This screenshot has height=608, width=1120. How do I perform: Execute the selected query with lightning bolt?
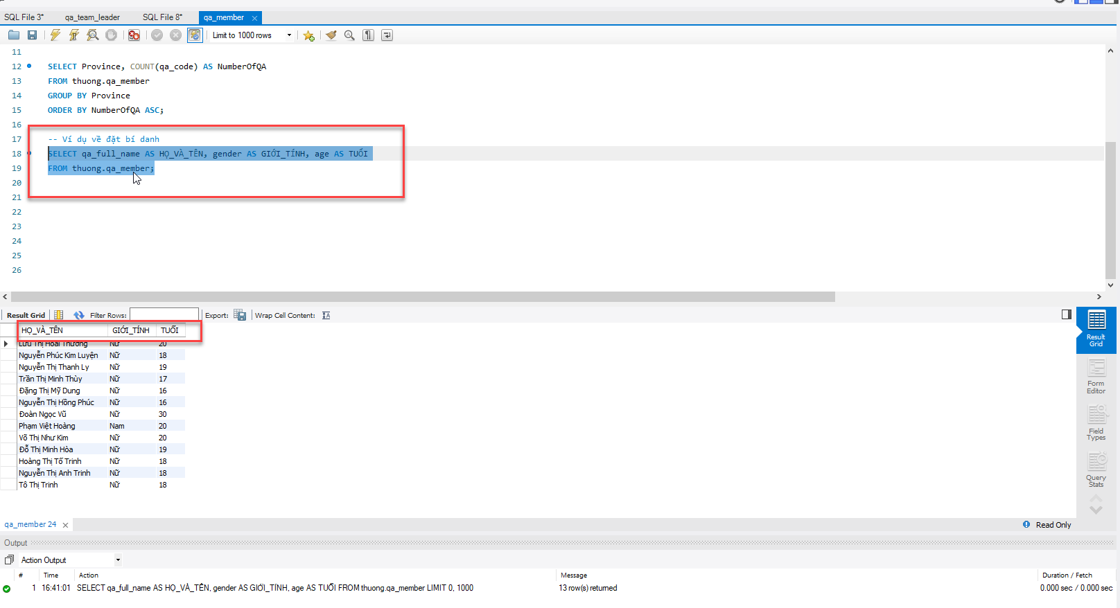coord(55,35)
